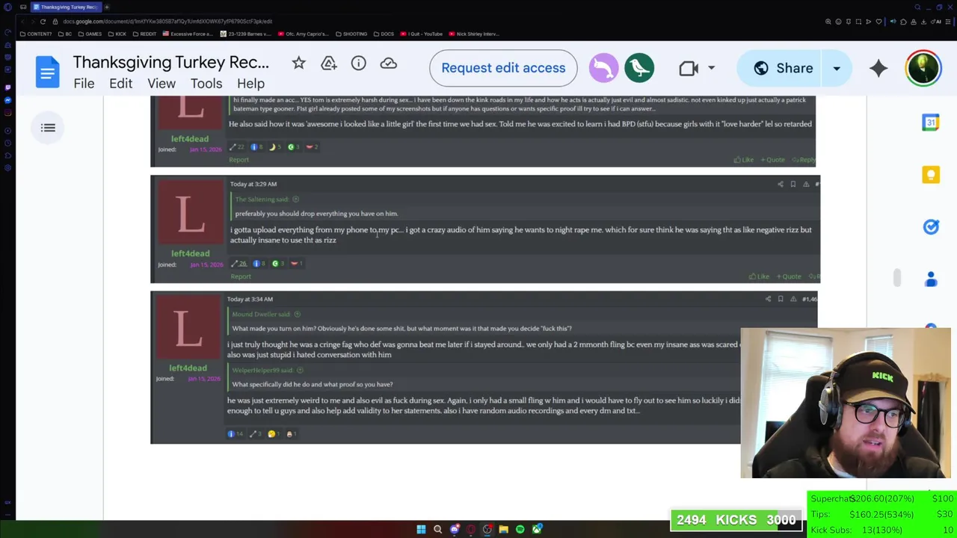Star the Thanksgiving Turkey document
Viewport: 957px width, 538px height.
298,64
